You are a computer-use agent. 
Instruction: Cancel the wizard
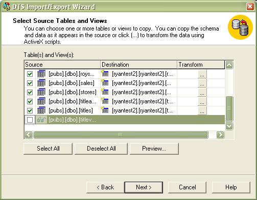tap(187, 187)
